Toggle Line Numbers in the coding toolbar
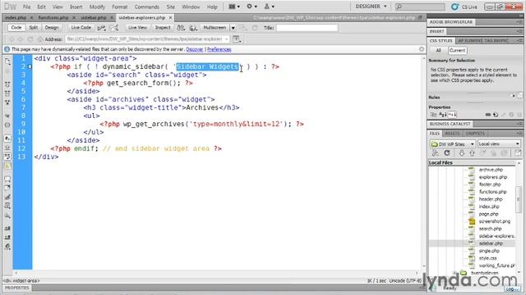The height and width of the screenshot is (295, 526). (x=7, y=138)
